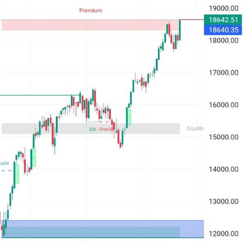
Task: Select the blue 18640.35 price tag
Action: click(223, 30)
